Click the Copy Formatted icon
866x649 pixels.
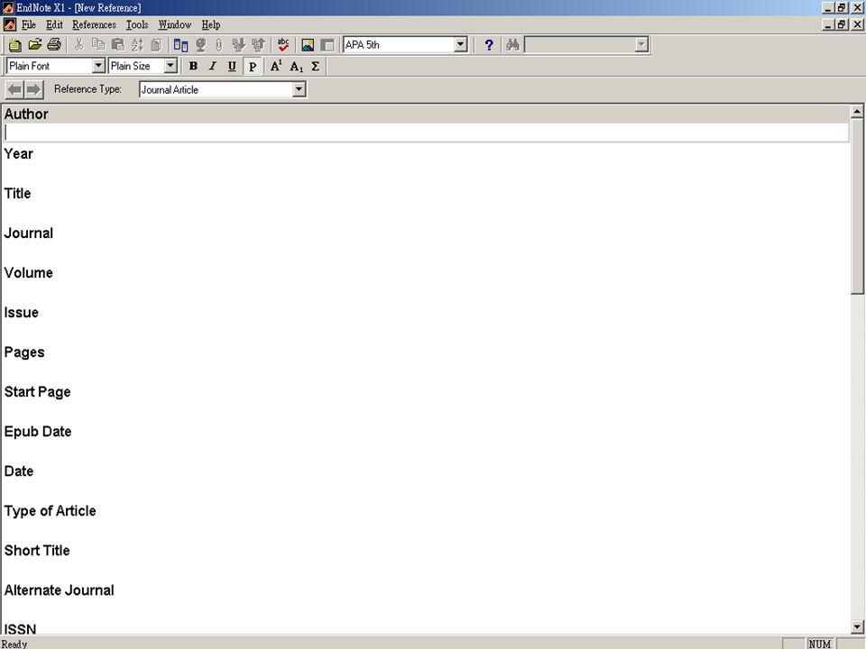point(156,45)
